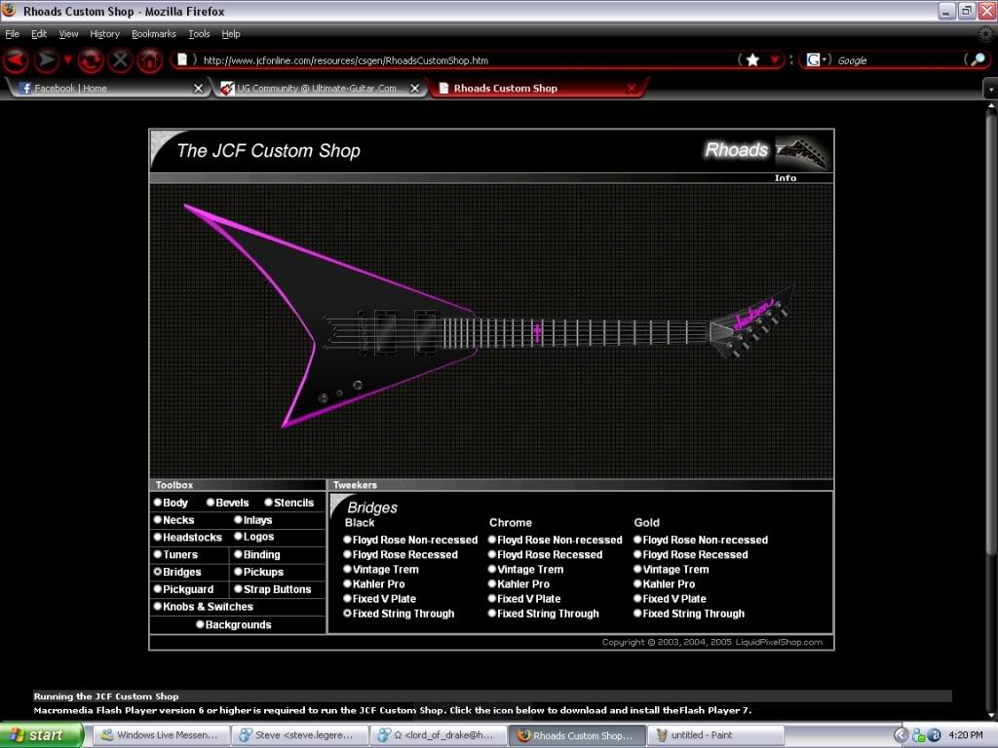This screenshot has width=998, height=748.
Task: Click the URL address bar field
Action: 458,60
